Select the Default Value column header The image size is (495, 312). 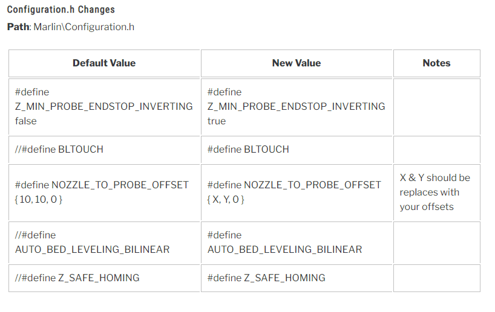click(x=104, y=63)
